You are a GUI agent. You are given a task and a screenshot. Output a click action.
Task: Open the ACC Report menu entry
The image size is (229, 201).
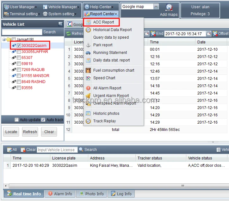[103, 22]
